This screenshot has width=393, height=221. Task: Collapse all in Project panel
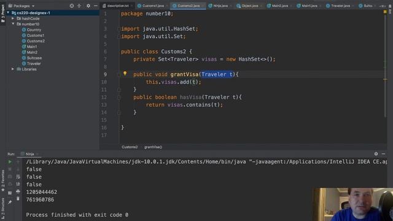tap(79, 6)
